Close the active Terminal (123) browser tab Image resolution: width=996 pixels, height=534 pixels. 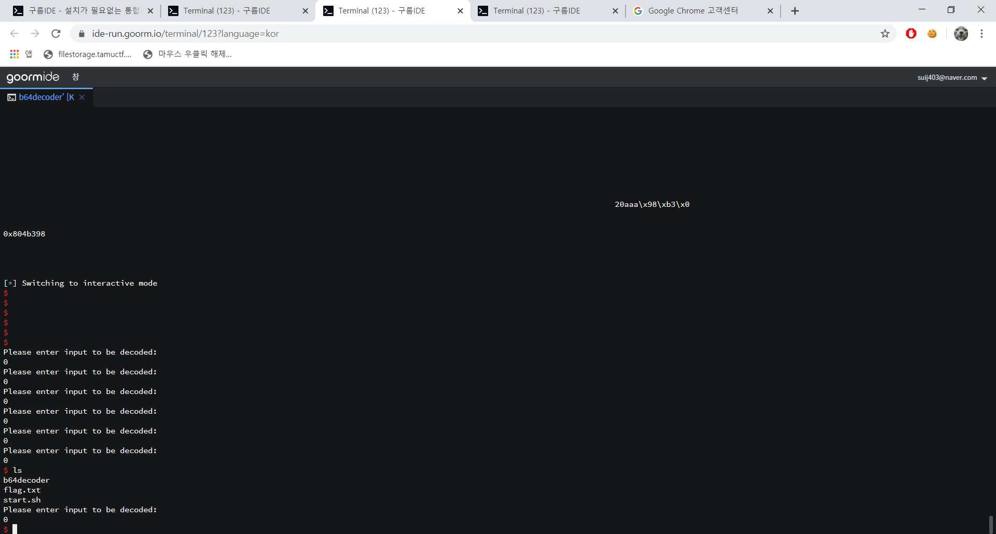pyautogui.click(x=460, y=11)
